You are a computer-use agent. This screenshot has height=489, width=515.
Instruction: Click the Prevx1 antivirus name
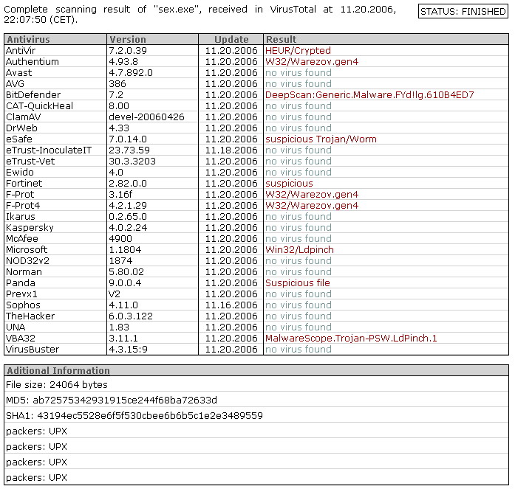coord(21,294)
